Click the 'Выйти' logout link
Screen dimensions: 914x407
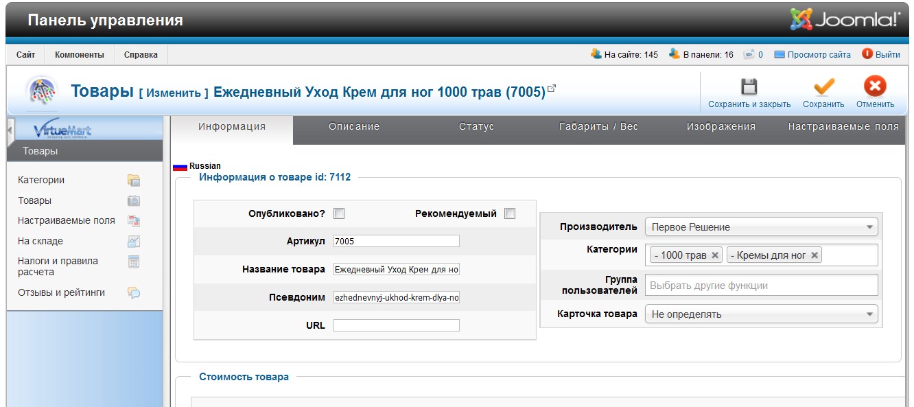coord(888,55)
